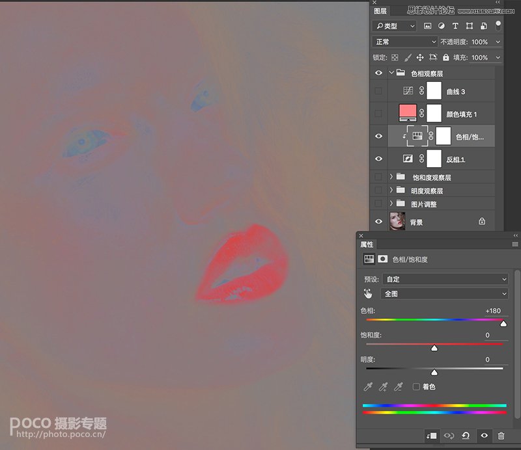This screenshot has height=450, width=521.
Task: Select the 颜色填充 1 layer mask thumbnail
Action: (434, 113)
